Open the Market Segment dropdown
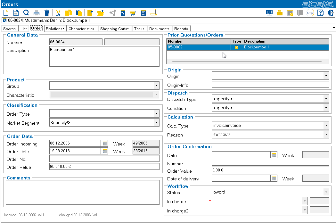336x223 pixels. 156,123
